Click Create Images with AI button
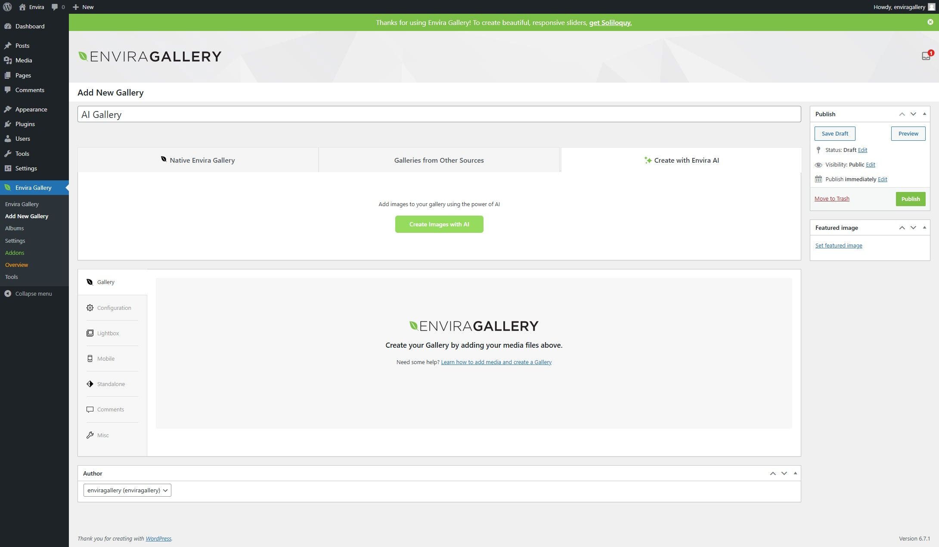 coord(439,224)
